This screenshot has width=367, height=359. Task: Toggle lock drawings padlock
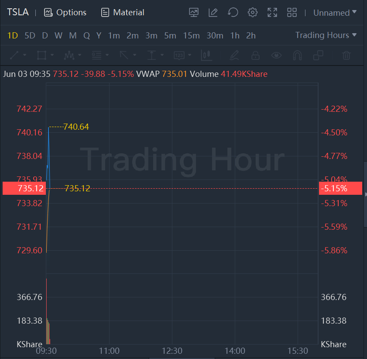coord(255,55)
